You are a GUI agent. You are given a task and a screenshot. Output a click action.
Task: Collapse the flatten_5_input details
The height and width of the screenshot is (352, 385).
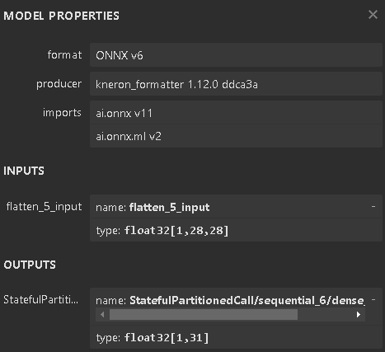[x=373, y=206]
